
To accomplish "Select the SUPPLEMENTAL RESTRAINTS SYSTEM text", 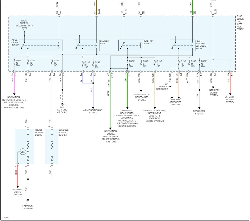I will [142, 97].
